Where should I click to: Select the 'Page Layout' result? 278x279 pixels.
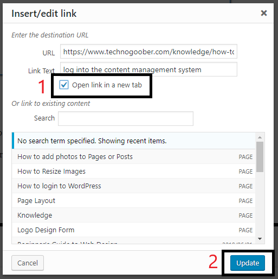tap(133, 201)
